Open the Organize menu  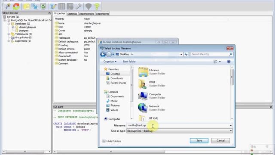click(110, 62)
